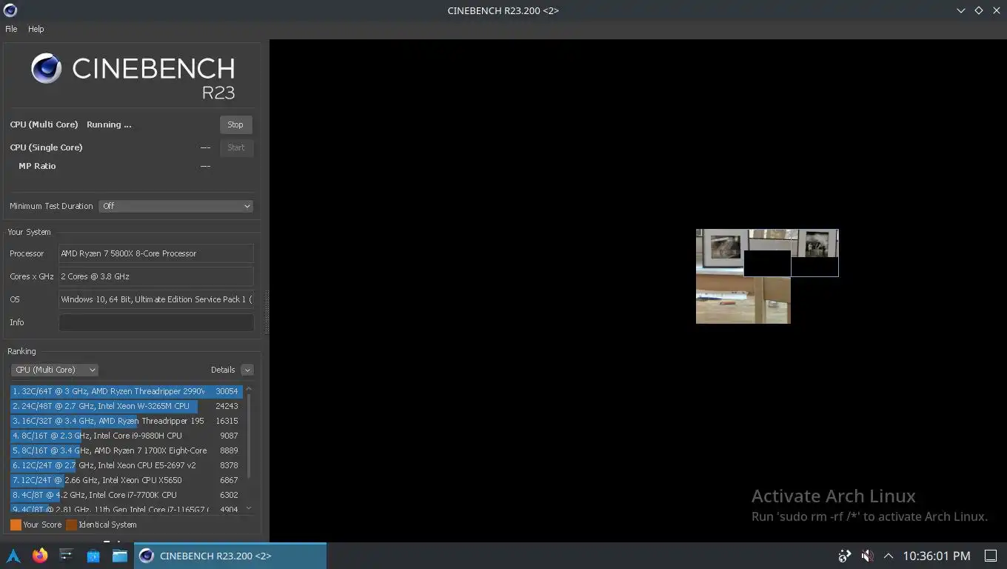Viewport: 1007px width, 569px height.
Task: Click ranking list scroll down arrow
Action: (x=249, y=508)
